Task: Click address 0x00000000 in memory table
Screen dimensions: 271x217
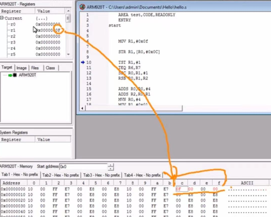Action: (x=13, y=189)
